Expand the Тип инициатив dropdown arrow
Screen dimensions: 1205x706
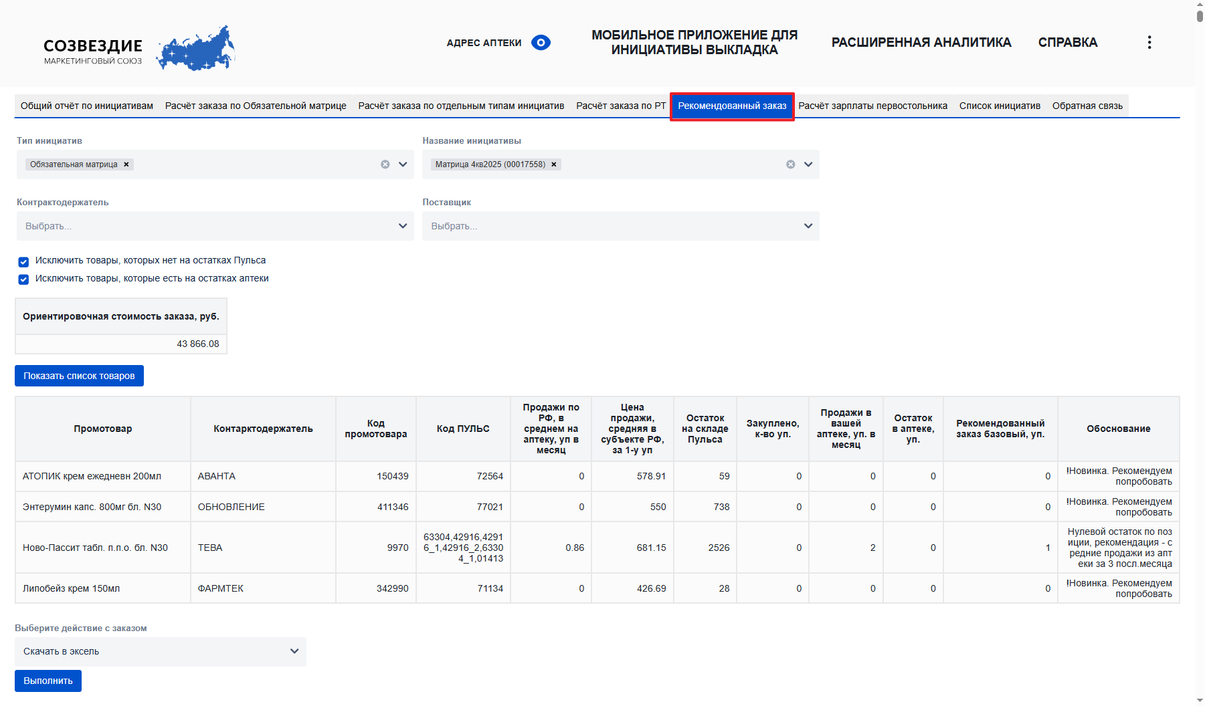(403, 164)
